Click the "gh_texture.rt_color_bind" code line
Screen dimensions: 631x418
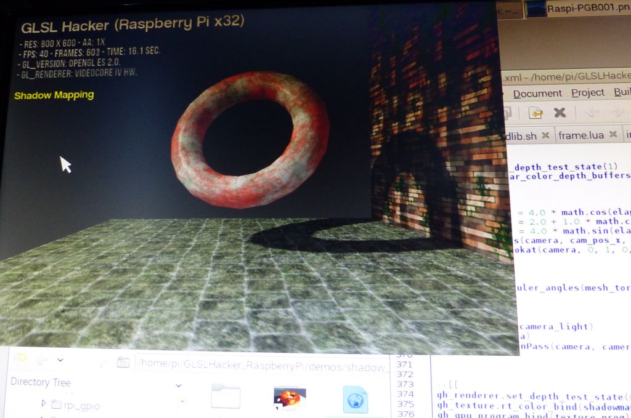(x=534, y=406)
